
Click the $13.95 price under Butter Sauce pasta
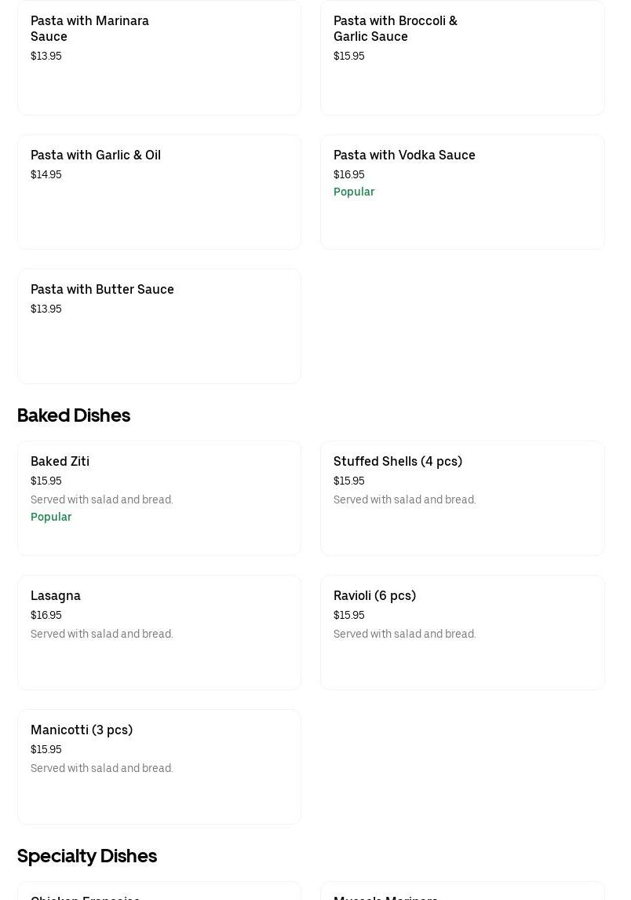point(46,309)
